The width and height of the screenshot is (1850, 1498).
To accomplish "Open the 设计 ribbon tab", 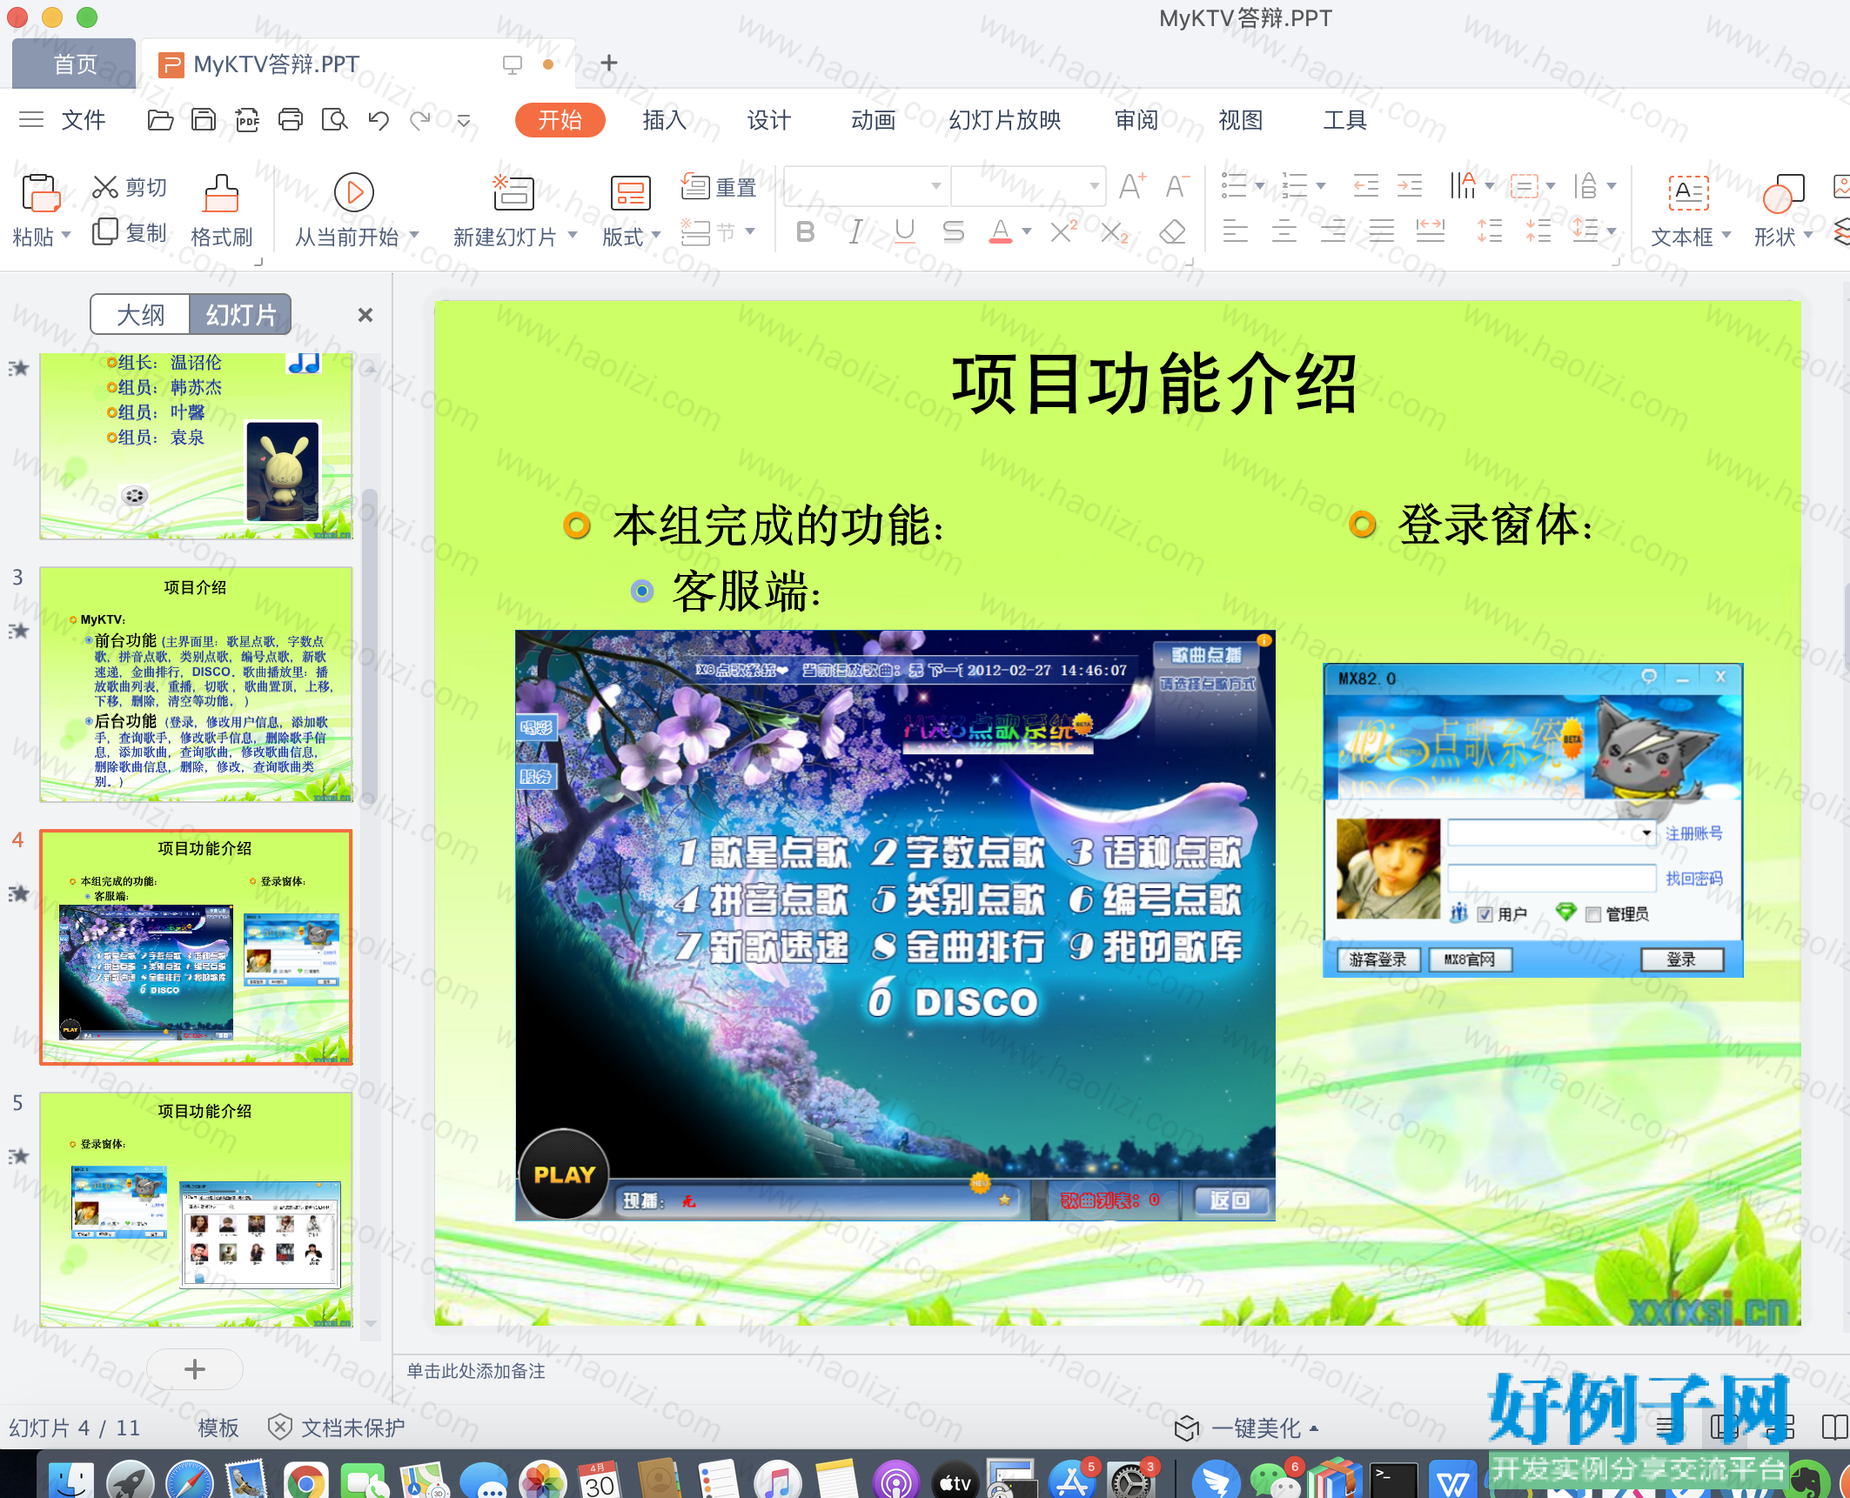I will pyautogui.click(x=769, y=120).
